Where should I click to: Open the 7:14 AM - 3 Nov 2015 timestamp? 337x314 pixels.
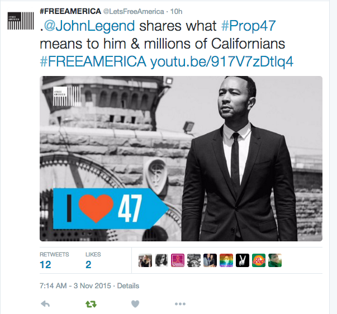(75, 286)
